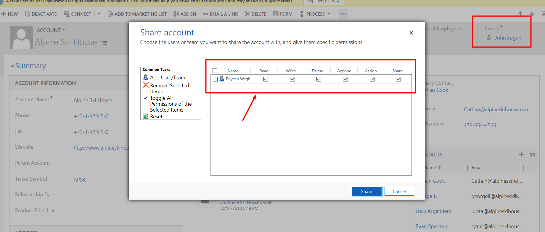
Task: Click the Reset icon in Common Tasks
Action: [x=146, y=116]
